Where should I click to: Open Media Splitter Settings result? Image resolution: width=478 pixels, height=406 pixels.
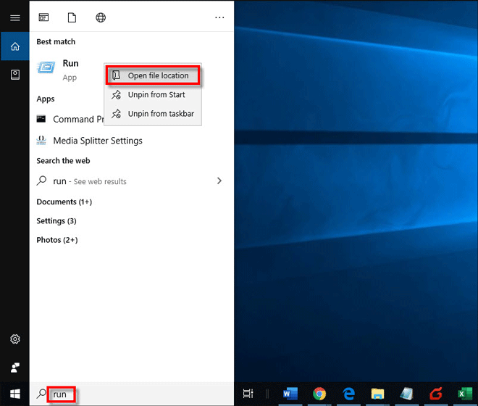click(x=132, y=141)
